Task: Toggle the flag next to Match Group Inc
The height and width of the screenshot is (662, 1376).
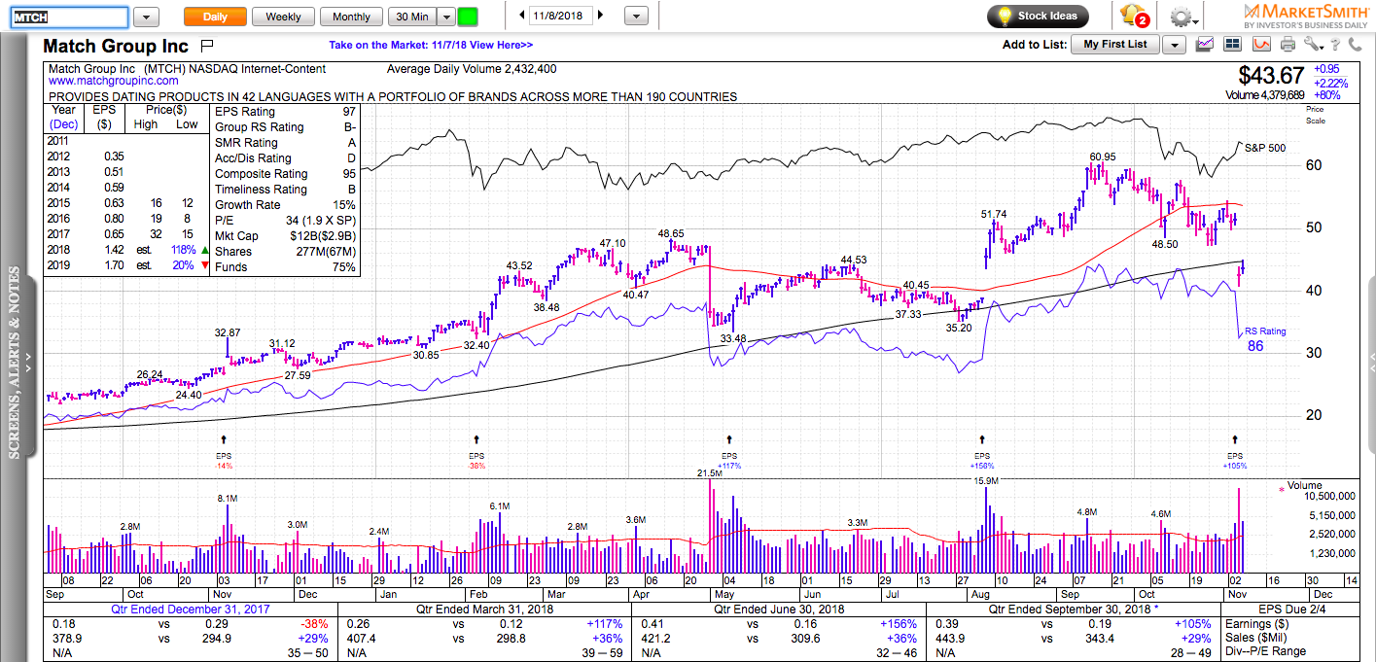Action: click(x=206, y=46)
